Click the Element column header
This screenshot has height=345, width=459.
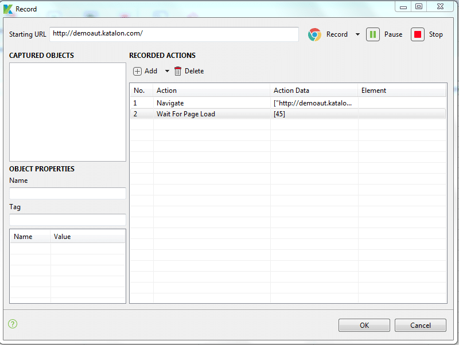(x=374, y=91)
